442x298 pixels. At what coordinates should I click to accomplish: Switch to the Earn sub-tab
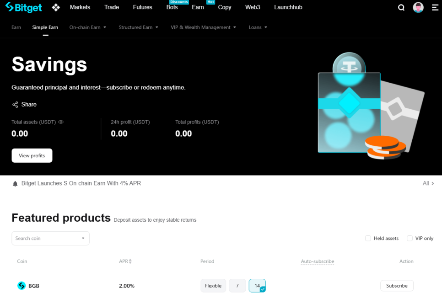16,27
